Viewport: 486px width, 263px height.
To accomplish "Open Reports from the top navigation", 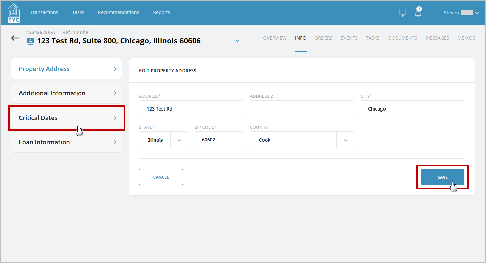I will [161, 12].
